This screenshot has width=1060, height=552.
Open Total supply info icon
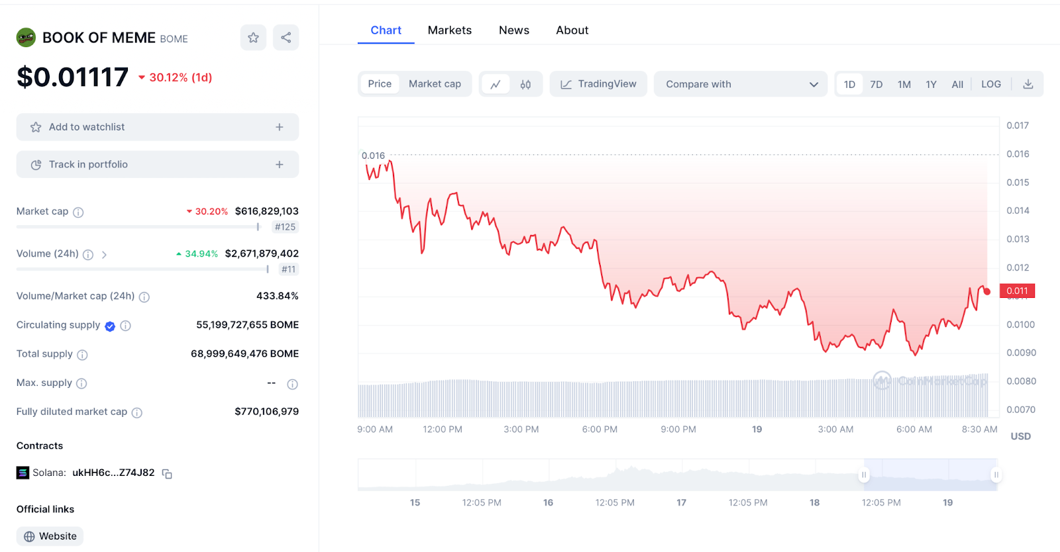pyautogui.click(x=82, y=355)
